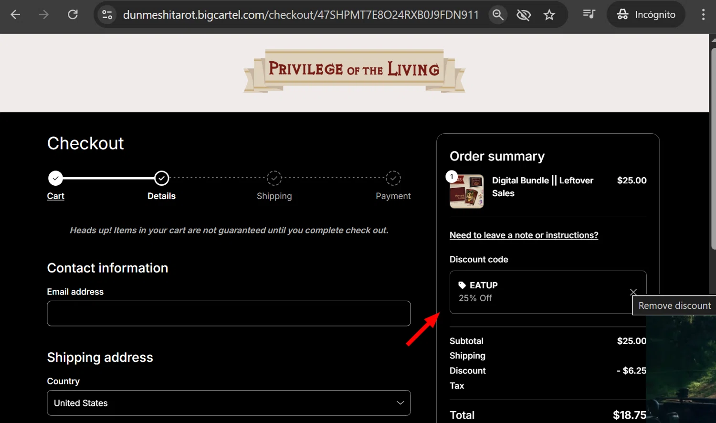Open the note or instructions link

(x=524, y=235)
